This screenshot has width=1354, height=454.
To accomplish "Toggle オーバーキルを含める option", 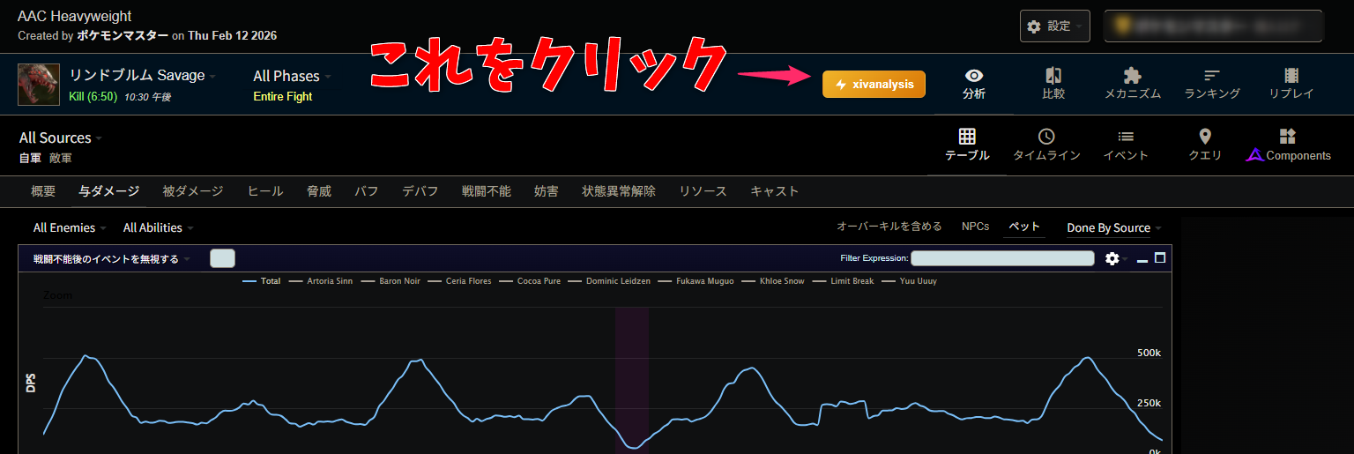I will (x=889, y=227).
